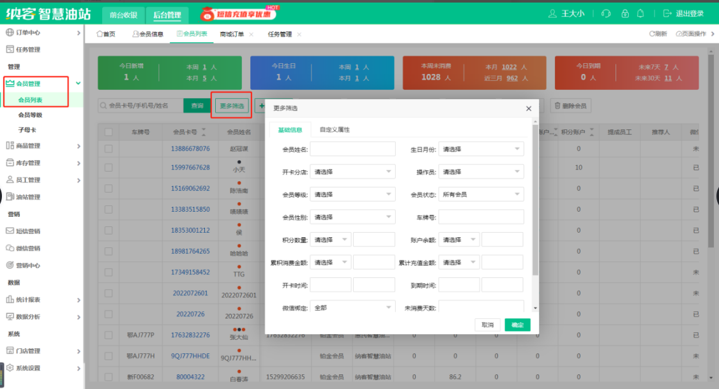Expand the 会员等级 dropdown in the dialog
Viewport: 719px width, 389px height.
pyautogui.click(x=352, y=194)
